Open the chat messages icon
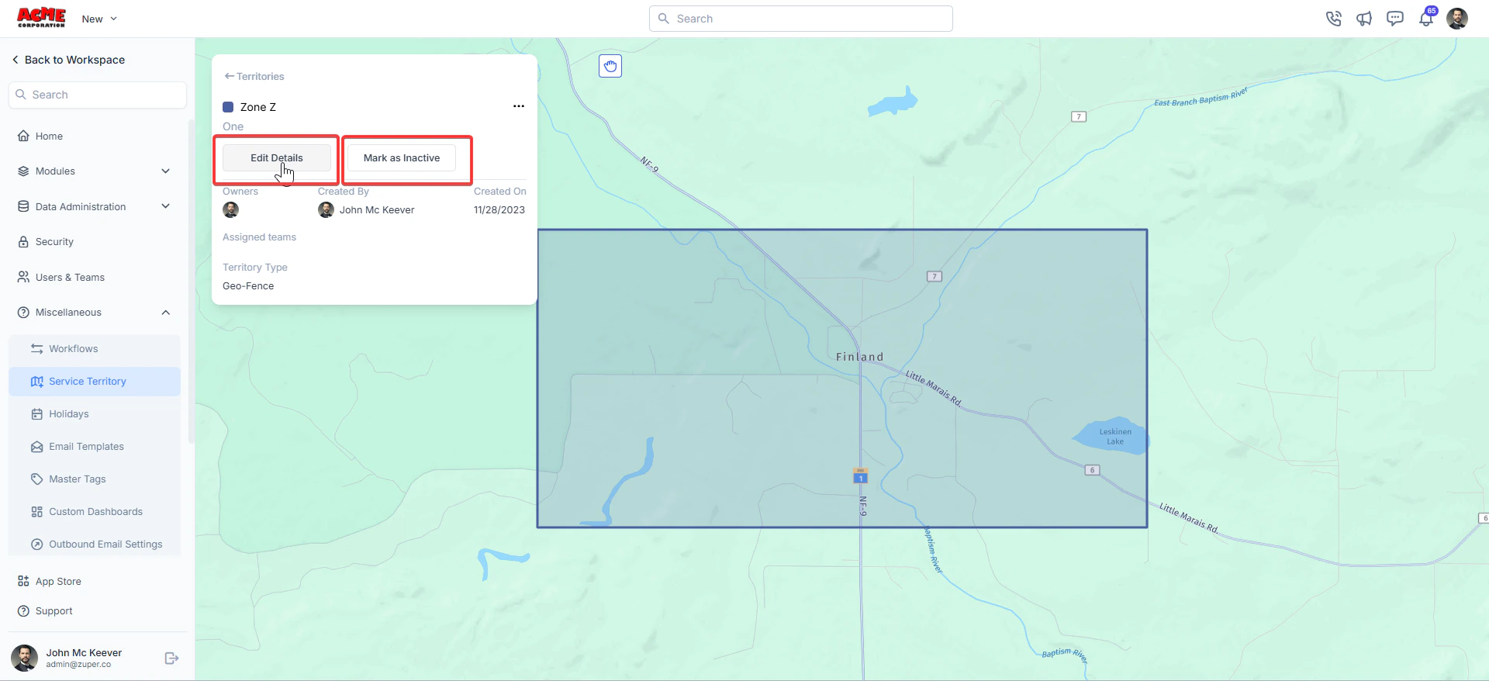 pos(1395,19)
